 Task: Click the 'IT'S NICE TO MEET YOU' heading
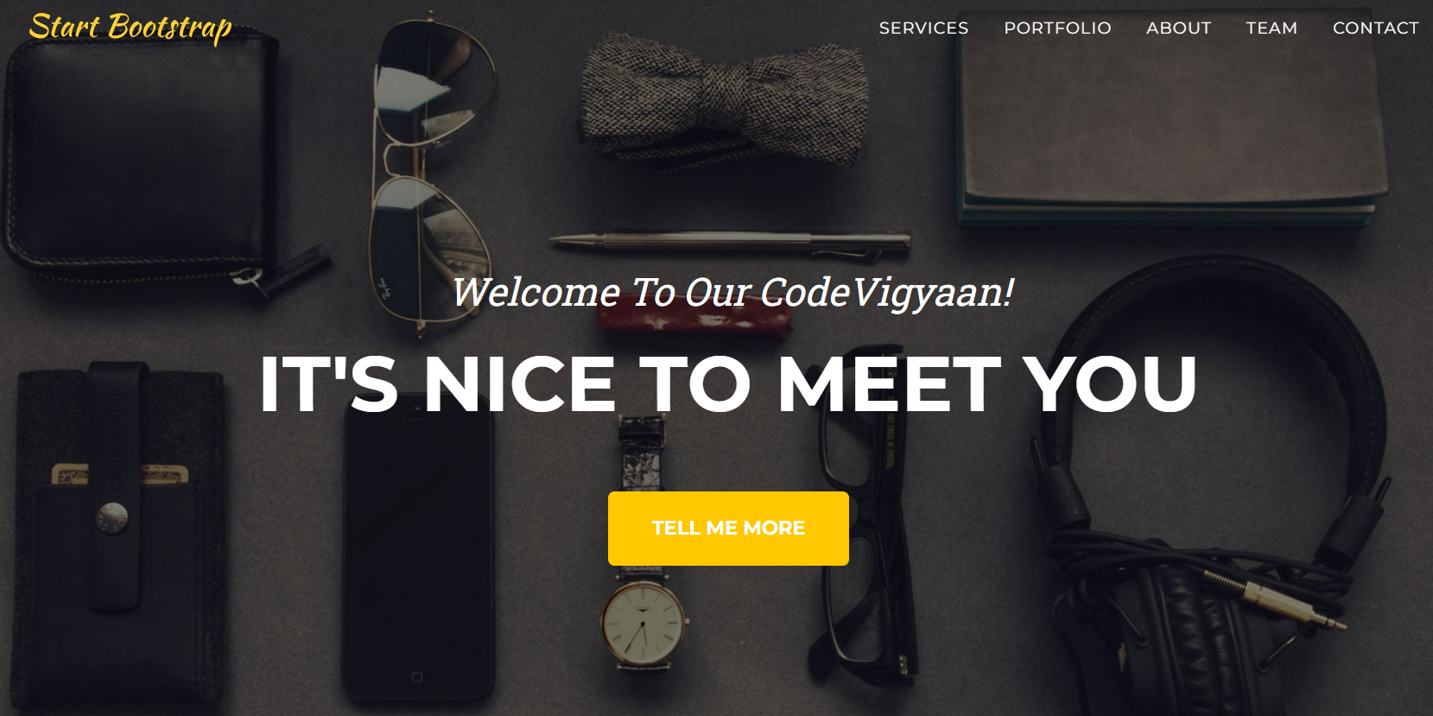pos(728,383)
